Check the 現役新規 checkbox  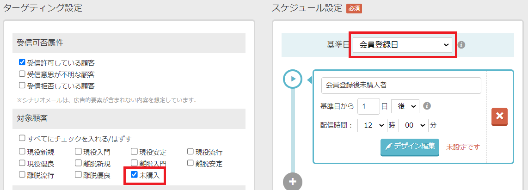(x=22, y=152)
